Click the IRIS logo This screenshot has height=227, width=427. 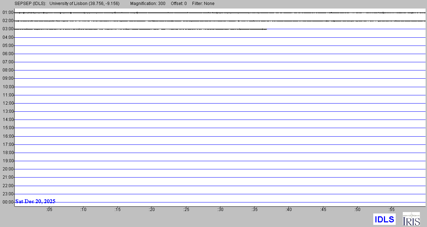pyautogui.click(x=411, y=219)
